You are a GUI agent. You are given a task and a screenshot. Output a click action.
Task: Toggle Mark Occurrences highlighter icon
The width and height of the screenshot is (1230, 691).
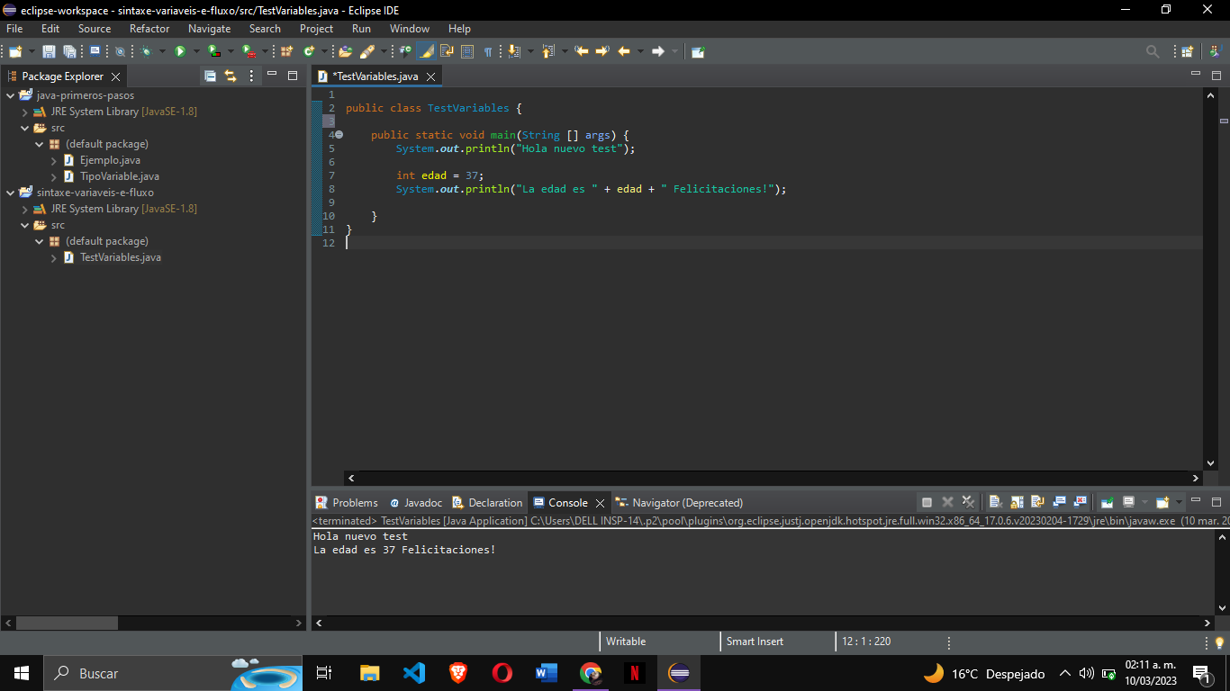(426, 51)
